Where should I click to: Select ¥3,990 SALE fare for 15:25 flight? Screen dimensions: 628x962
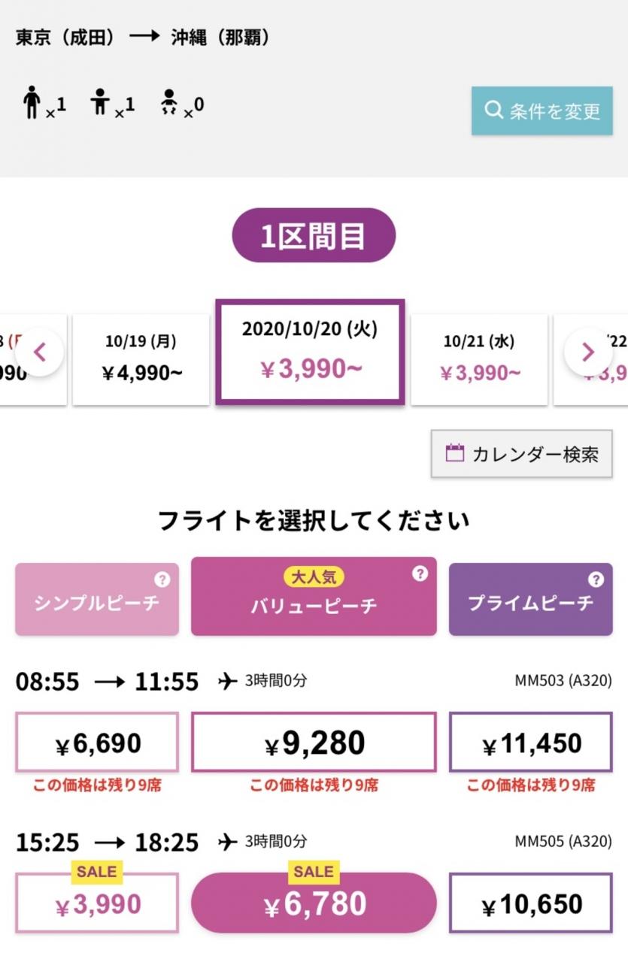point(97,904)
